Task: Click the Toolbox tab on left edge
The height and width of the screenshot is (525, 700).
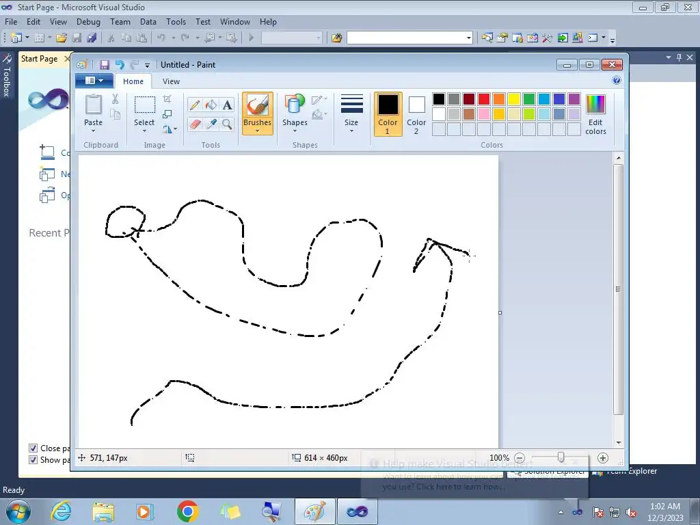Action: [6, 75]
